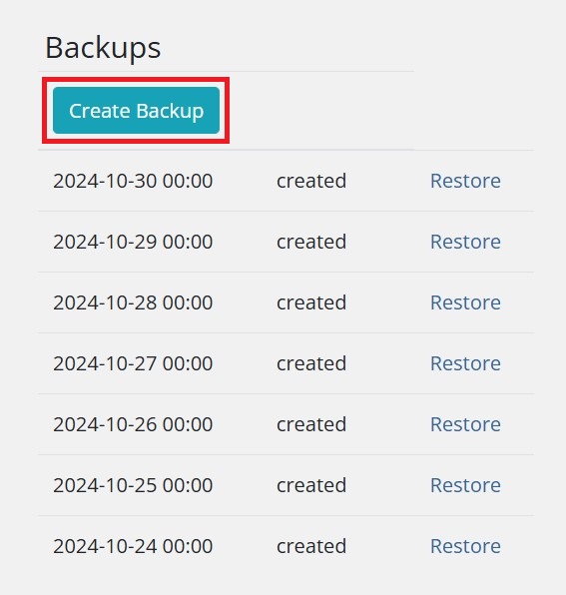This screenshot has height=595, width=566.
Task: Select the 2024-10-30 00:00 date entry
Action: pyautogui.click(x=133, y=181)
